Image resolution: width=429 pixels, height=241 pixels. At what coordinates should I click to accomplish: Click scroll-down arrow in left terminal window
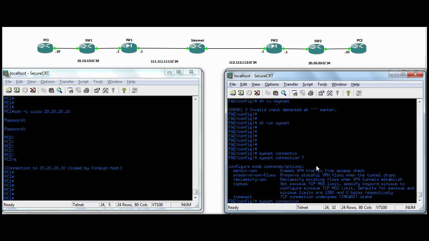point(195,197)
